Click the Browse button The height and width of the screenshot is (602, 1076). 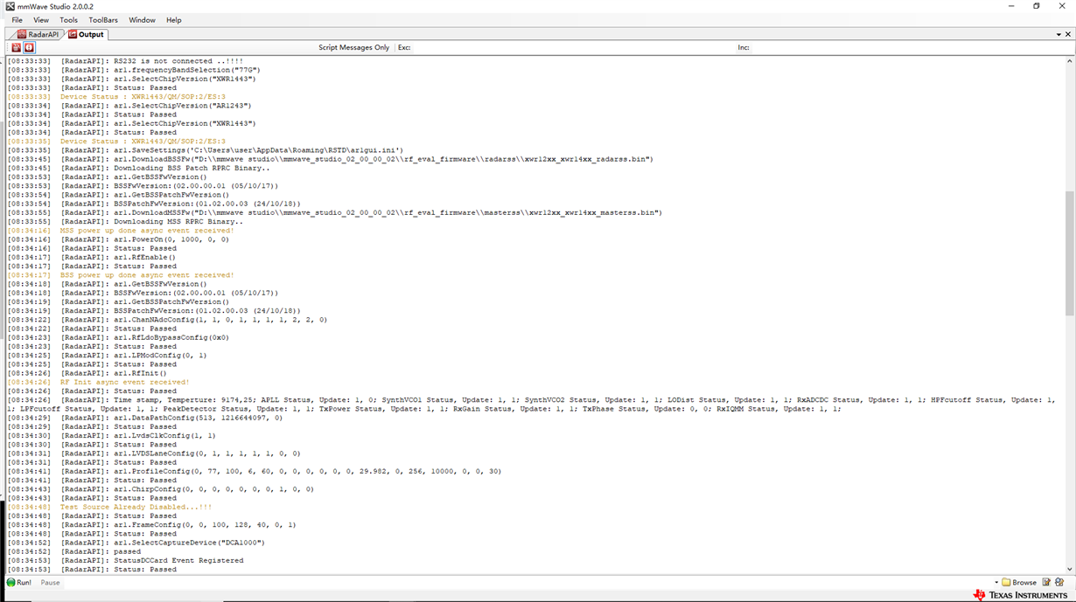coord(1019,582)
